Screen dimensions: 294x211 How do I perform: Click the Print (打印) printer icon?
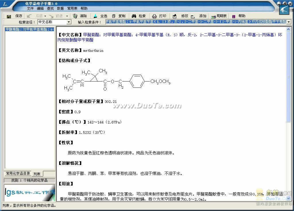(154, 16)
